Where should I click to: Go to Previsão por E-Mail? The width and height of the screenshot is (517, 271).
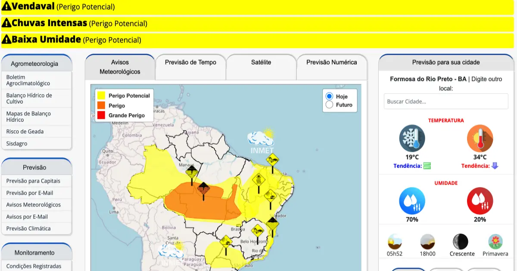[x=37, y=193]
